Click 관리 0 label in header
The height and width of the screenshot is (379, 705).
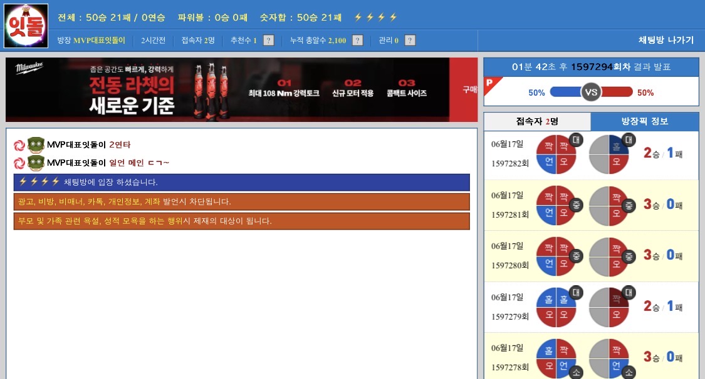tap(389, 41)
